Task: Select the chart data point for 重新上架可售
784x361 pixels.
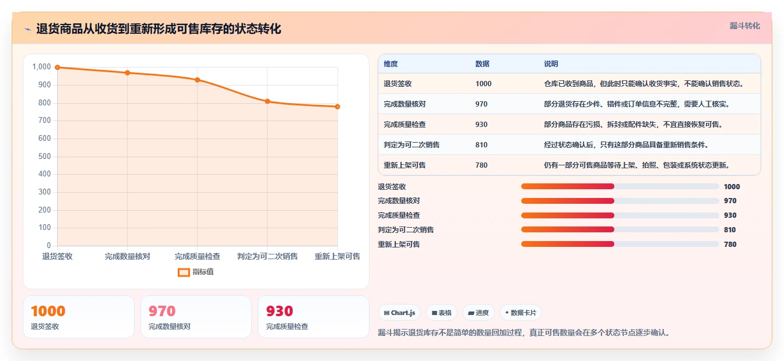Action: [337, 107]
